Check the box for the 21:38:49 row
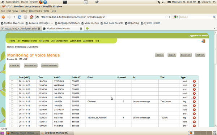The height and width of the screenshot is (135, 217). 12,98
